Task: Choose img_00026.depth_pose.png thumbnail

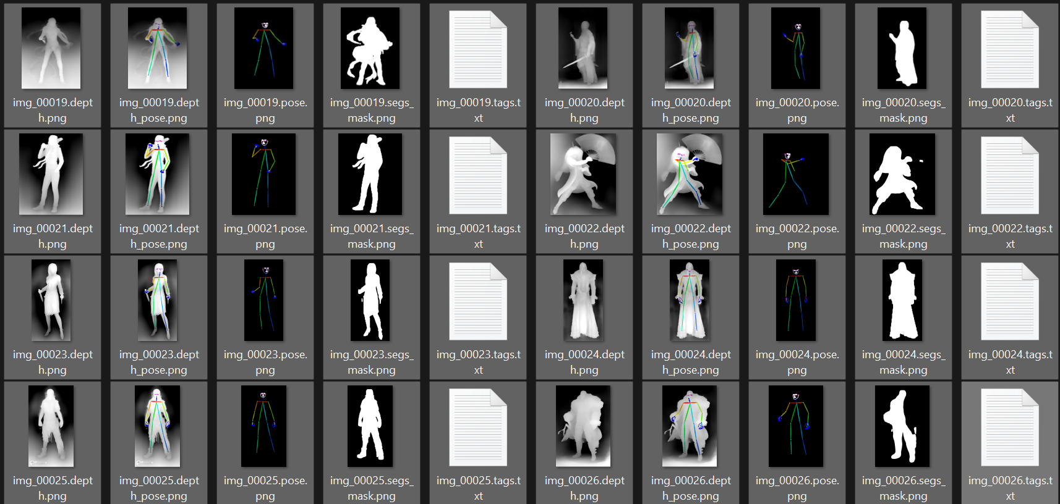Action: pyautogui.click(x=690, y=426)
